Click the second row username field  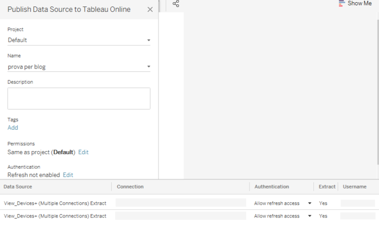pos(357,216)
